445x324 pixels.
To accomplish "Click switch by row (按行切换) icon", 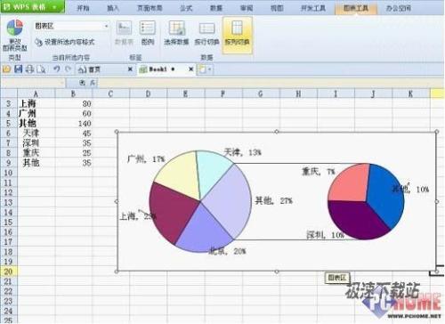I will coord(206,33).
